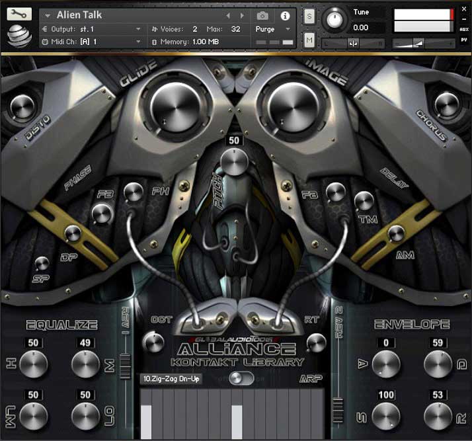Click the delay AM knob
Screen dimensions: 472x441
396,234
